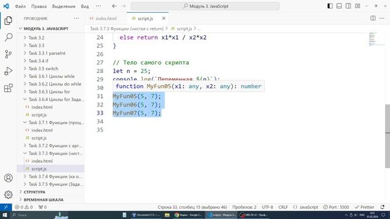Open File Explorer from the taskbar
390x219 pixels.
pos(167,215)
